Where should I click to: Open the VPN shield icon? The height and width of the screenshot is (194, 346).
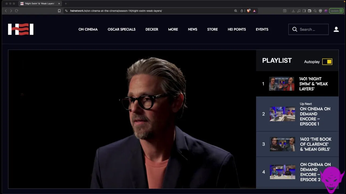click(x=320, y=11)
